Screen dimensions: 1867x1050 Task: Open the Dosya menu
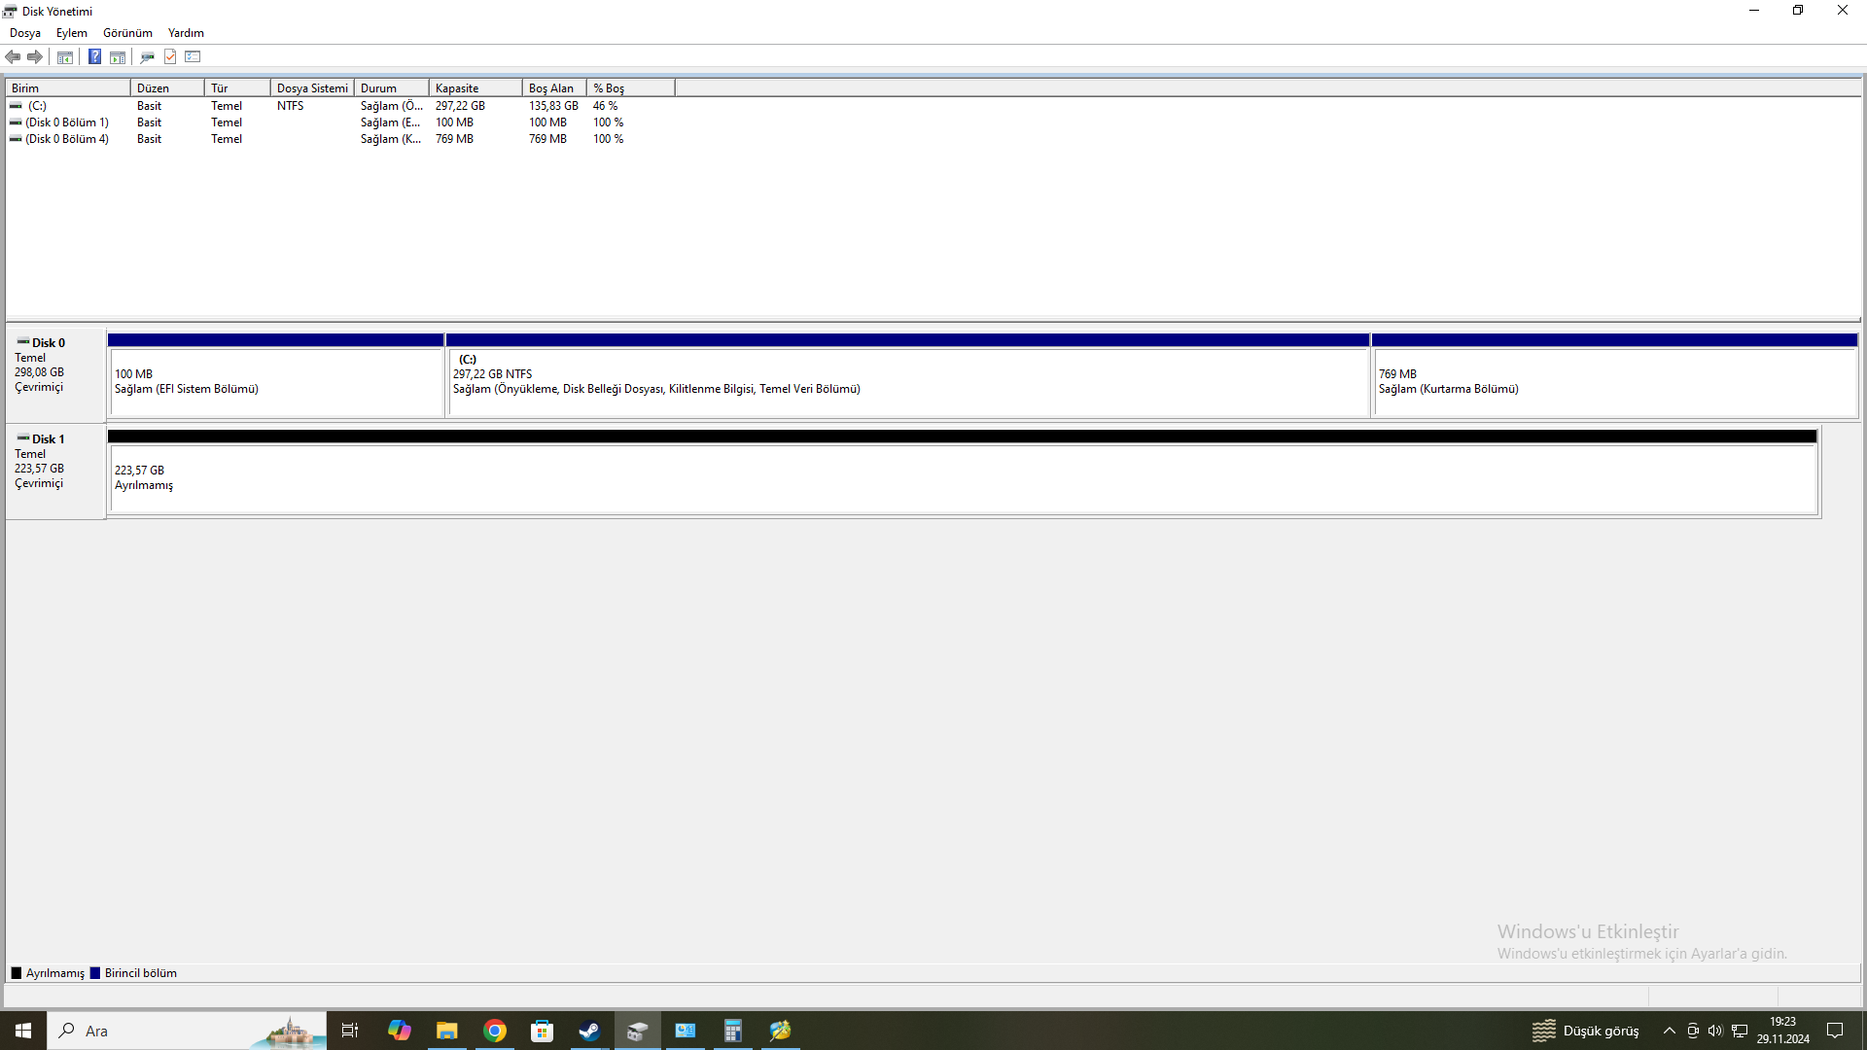(x=25, y=33)
